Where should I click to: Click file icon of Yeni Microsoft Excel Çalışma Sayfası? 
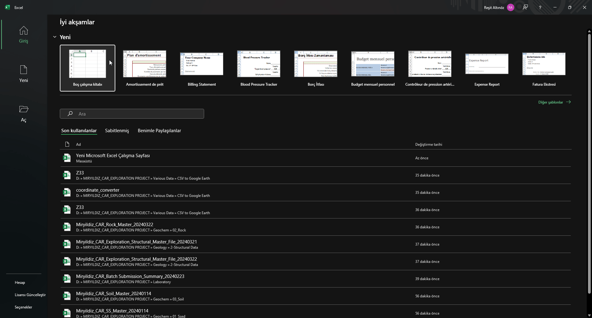coord(67,158)
